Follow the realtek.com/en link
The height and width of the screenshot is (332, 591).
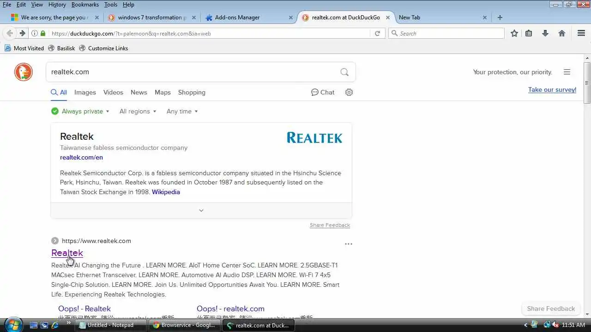pos(81,157)
